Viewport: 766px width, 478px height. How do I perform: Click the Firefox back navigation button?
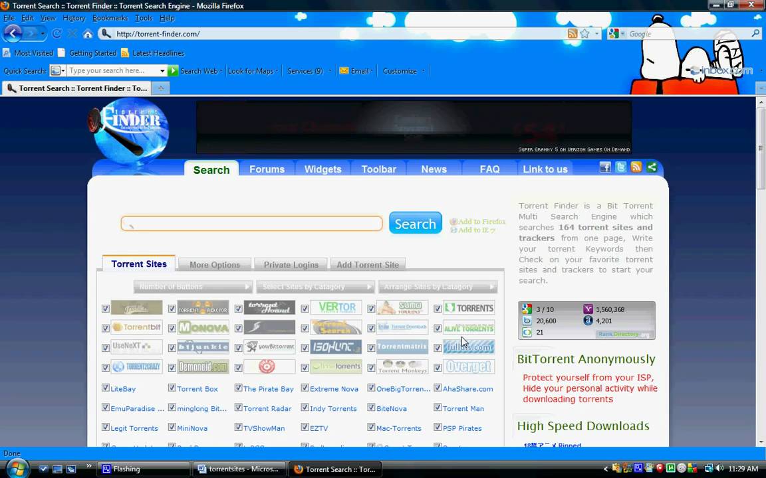click(x=12, y=33)
